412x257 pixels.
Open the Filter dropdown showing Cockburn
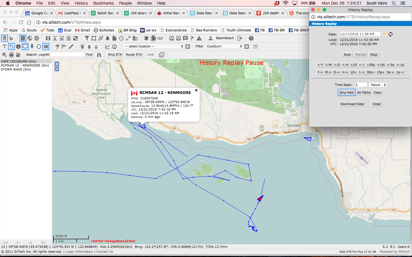(224, 46)
